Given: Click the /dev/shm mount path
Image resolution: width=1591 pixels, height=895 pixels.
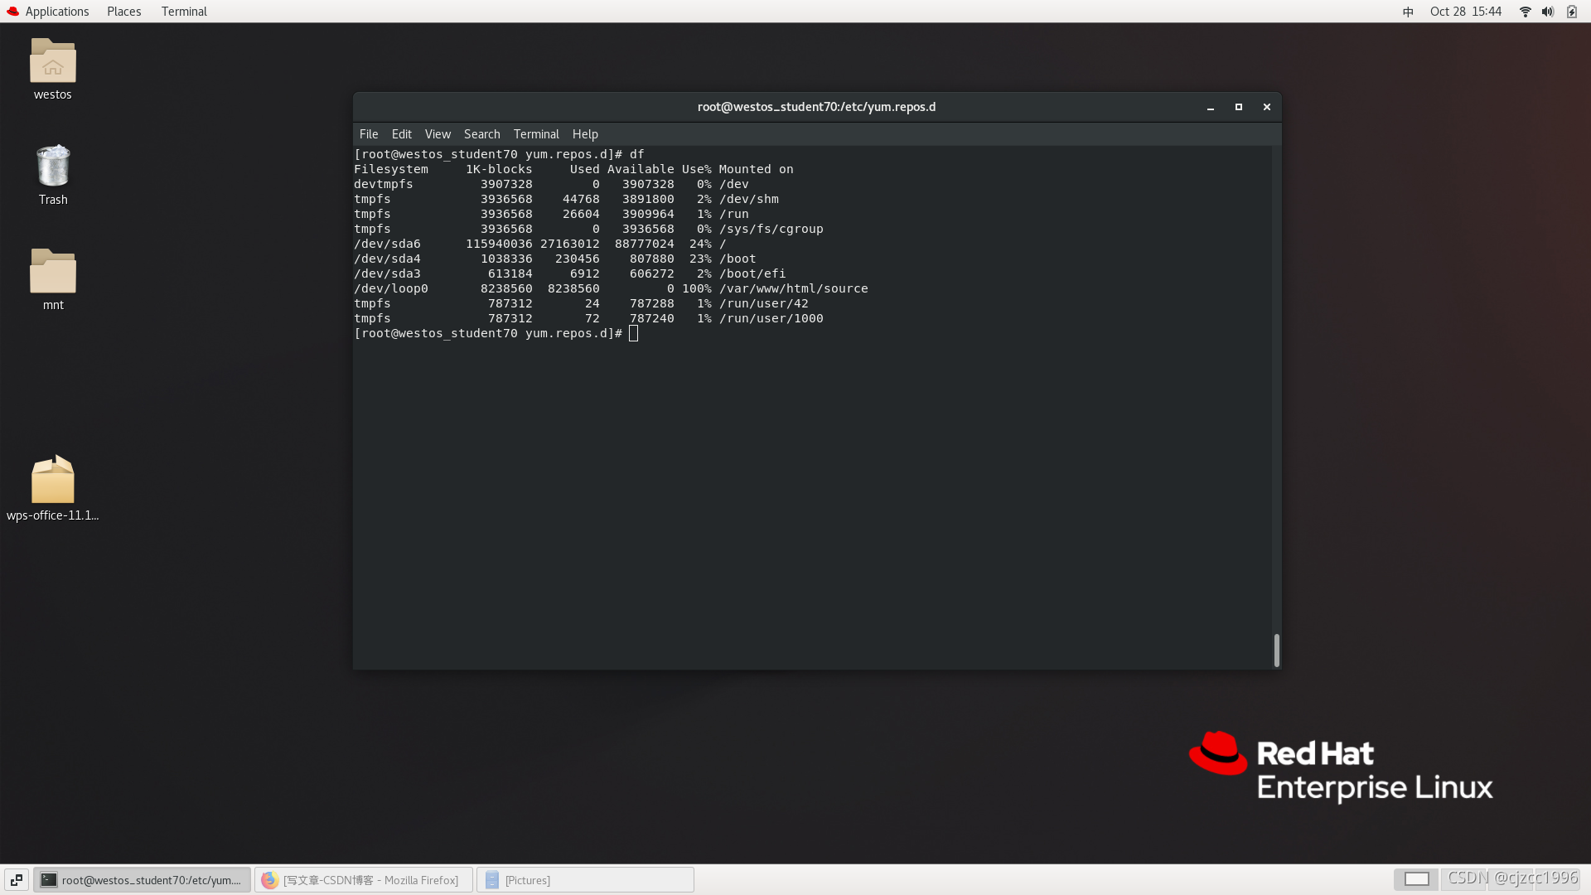Looking at the screenshot, I should click(749, 199).
